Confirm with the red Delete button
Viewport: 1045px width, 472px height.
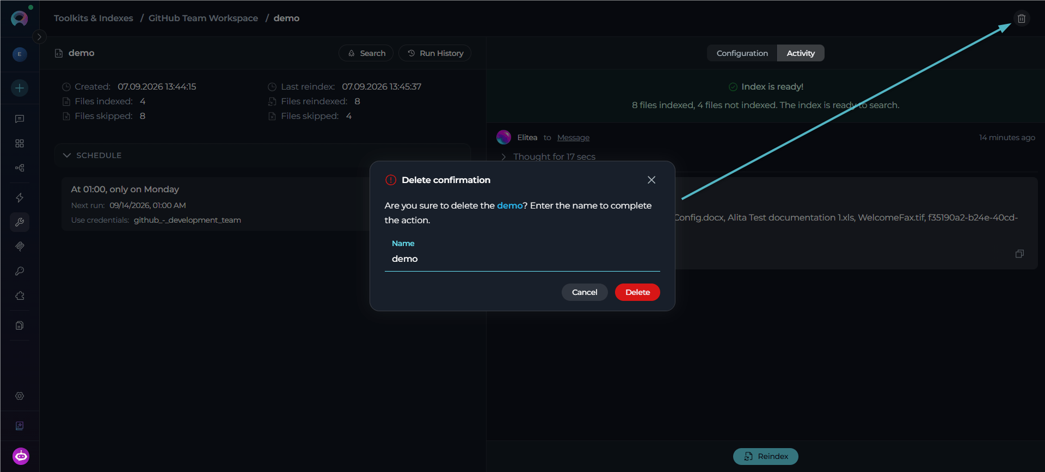point(637,292)
